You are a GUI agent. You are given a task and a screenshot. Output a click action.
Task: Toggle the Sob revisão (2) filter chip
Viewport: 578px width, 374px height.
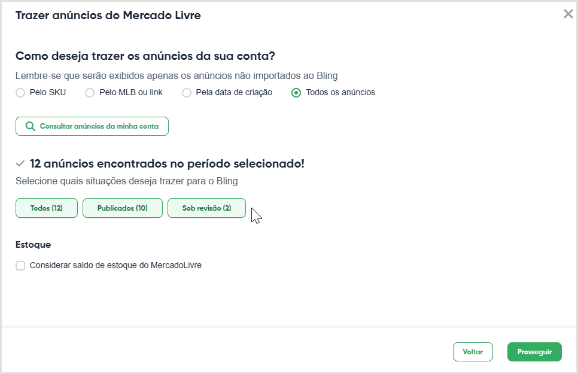tap(207, 208)
